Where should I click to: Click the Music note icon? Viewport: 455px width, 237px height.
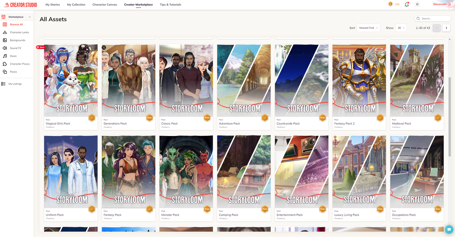point(5,56)
